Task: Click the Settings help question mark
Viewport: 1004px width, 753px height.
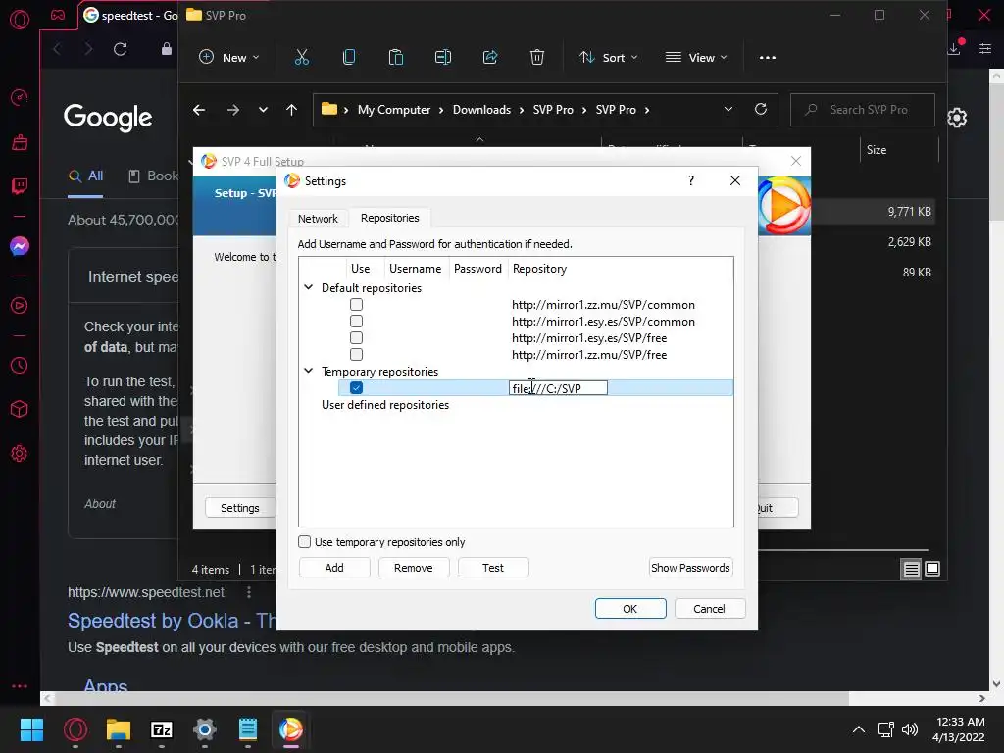Action: coord(691,180)
